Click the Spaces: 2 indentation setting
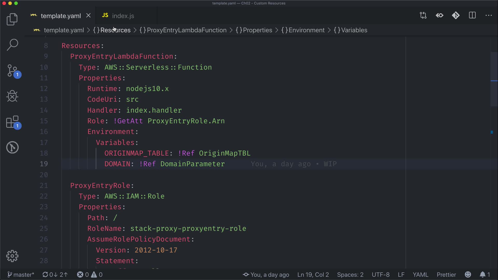The width and height of the screenshot is (498, 280). click(350, 275)
